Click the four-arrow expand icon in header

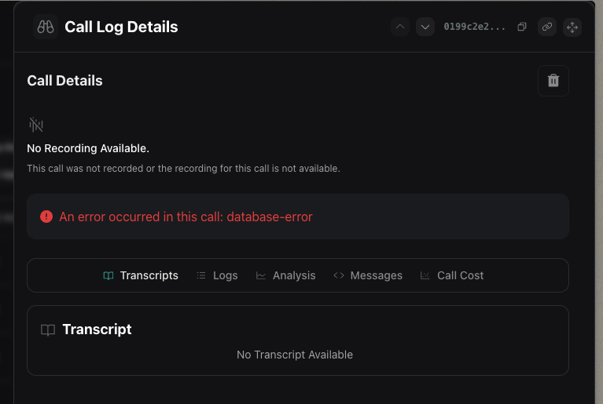572,27
